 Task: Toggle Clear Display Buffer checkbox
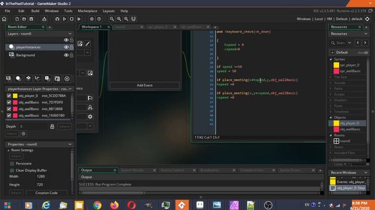[12, 170]
